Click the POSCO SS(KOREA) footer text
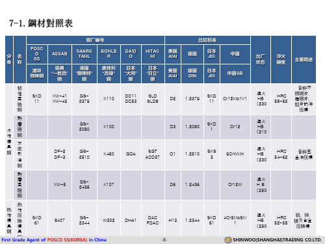Screen dimensions: 325x244 click(x=67, y=240)
